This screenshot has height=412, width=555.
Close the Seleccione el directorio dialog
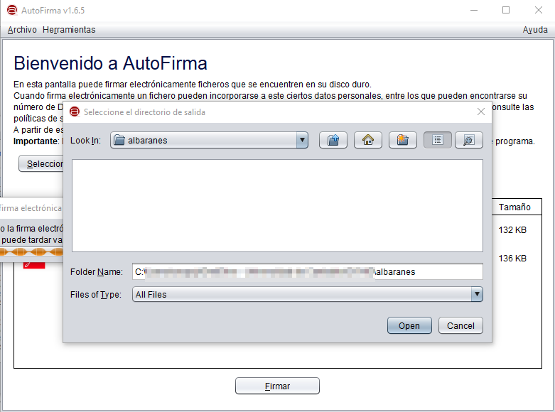[480, 112]
